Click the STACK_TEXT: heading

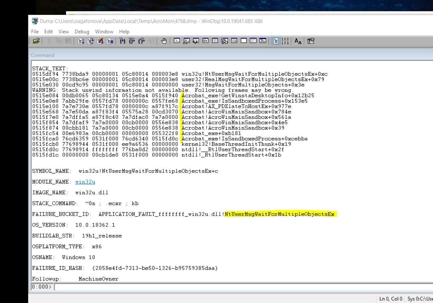(50, 69)
